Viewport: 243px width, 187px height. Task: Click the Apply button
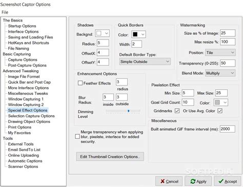198,181
